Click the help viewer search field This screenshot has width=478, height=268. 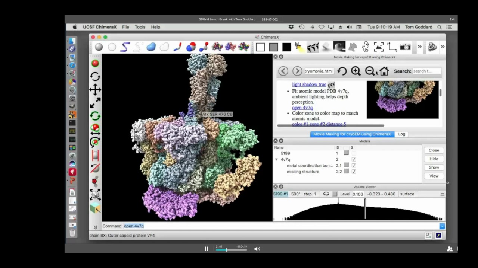427,71
